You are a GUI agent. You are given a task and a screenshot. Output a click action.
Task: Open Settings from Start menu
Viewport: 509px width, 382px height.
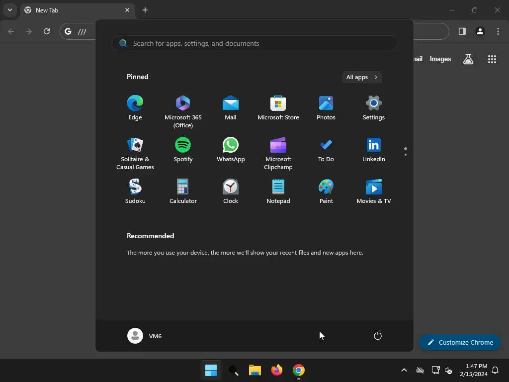(x=374, y=108)
